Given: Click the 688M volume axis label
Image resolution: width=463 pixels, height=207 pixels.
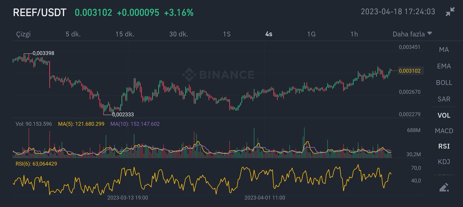Looking at the screenshot, I should click(x=414, y=130).
